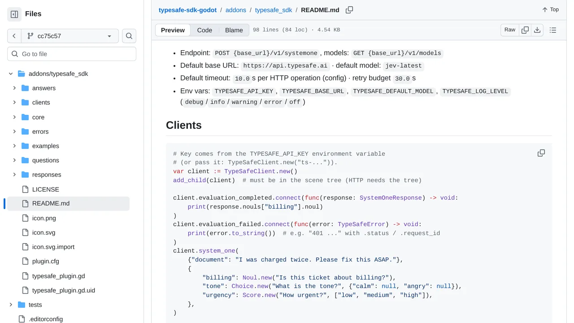Collapse the addons/typesafe_sdk folder chevron

click(11, 74)
